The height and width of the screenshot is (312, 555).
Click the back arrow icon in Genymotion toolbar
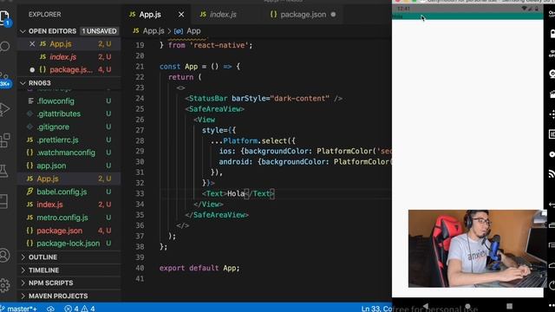[x=552, y=205]
